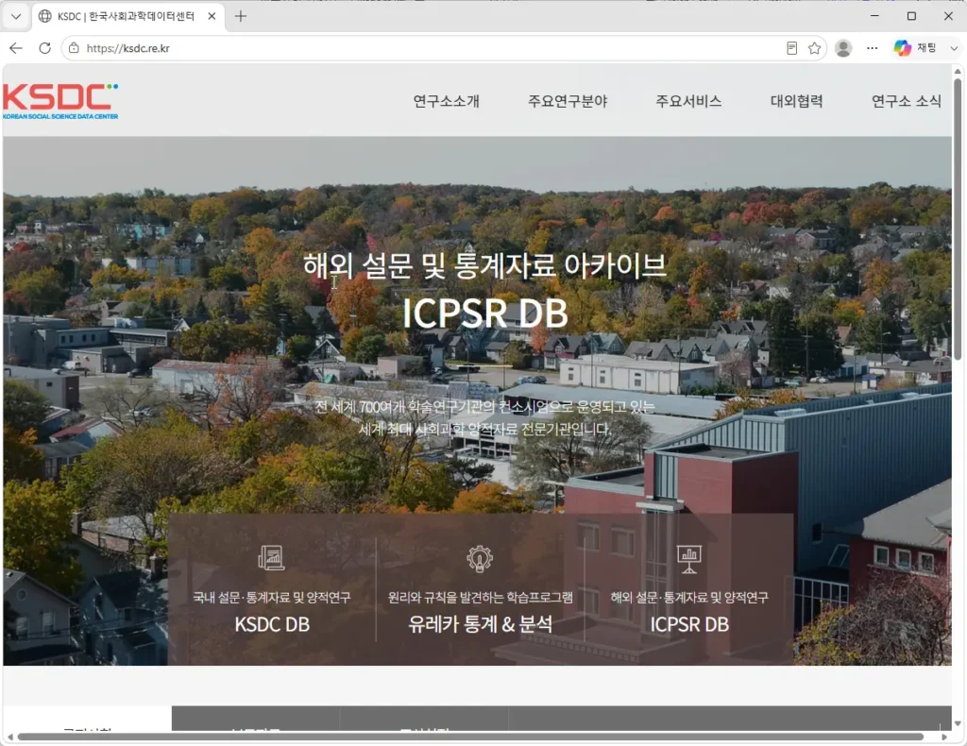
Task: Open the Copilot 채팅 button
Action: (914, 48)
